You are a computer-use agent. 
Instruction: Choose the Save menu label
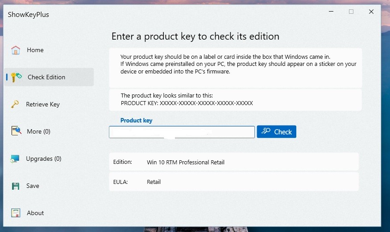pos(33,186)
